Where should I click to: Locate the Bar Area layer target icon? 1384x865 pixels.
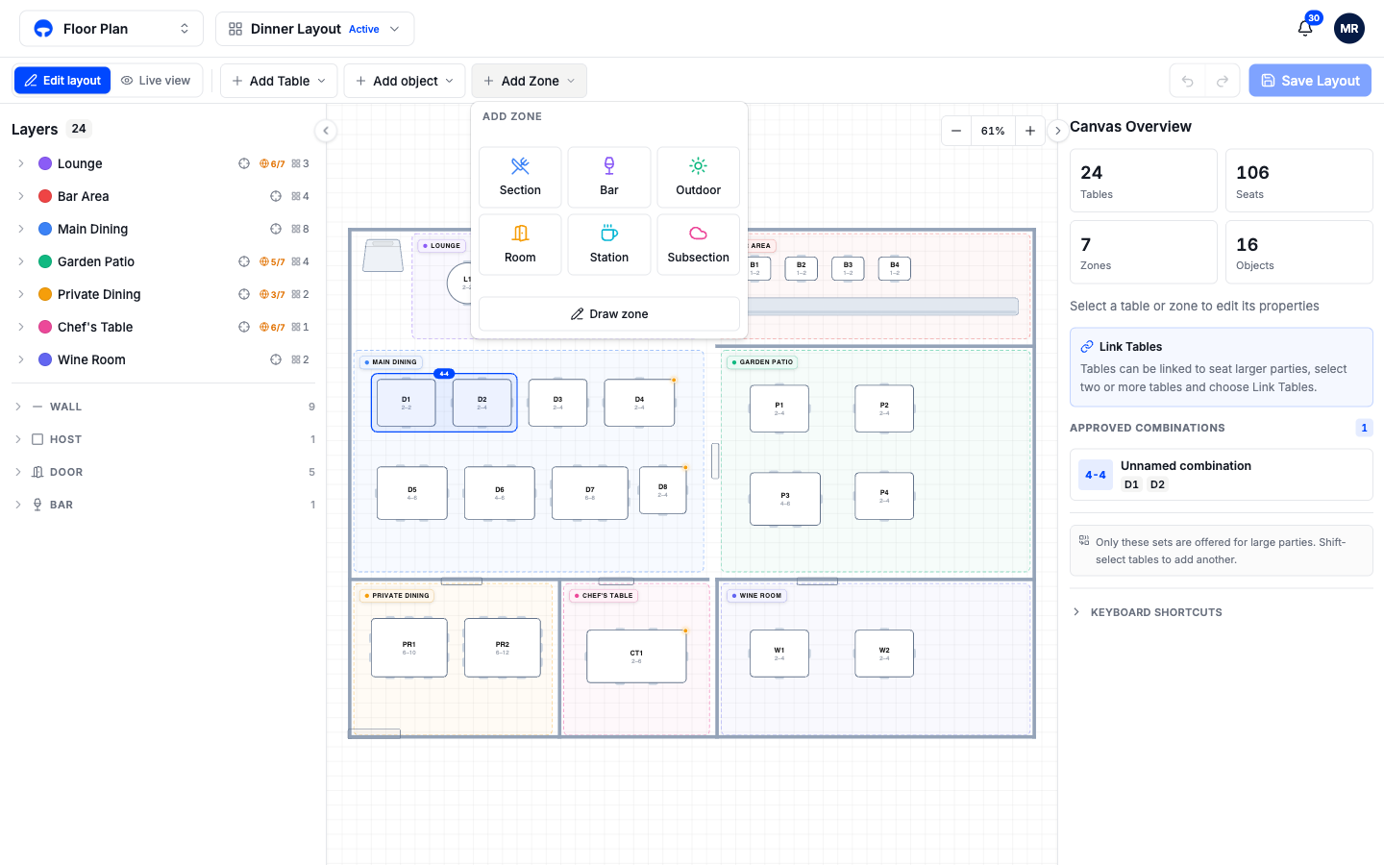(276, 196)
